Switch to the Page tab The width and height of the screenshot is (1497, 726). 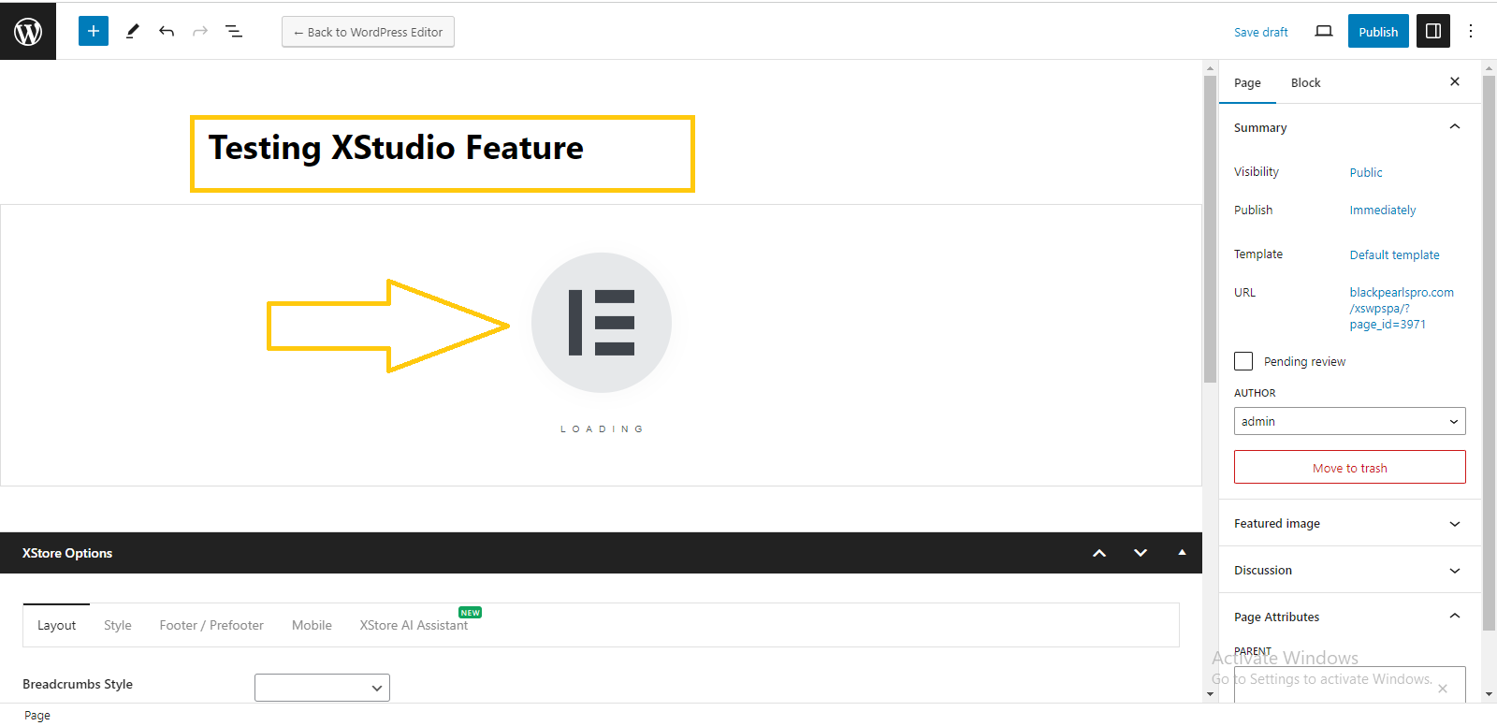click(x=1247, y=82)
